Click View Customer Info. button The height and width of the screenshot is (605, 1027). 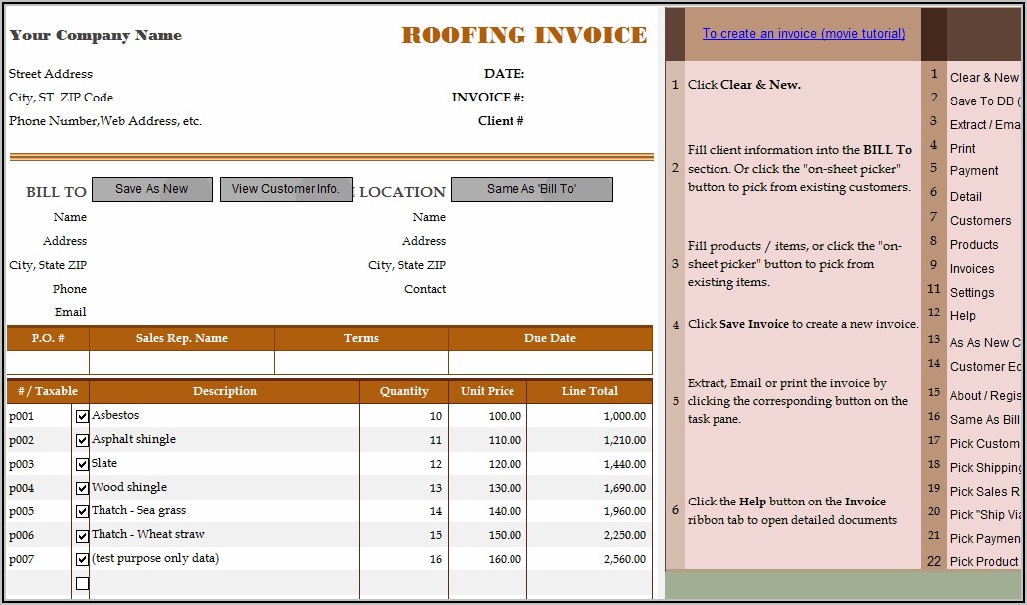[x=286, y=189]
